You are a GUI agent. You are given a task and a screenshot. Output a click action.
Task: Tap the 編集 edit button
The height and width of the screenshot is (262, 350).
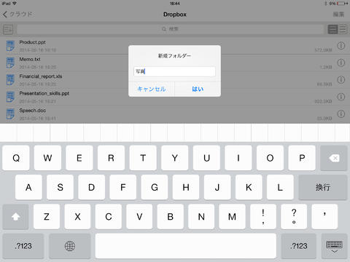pyautogui.click(x=338, y=15)
